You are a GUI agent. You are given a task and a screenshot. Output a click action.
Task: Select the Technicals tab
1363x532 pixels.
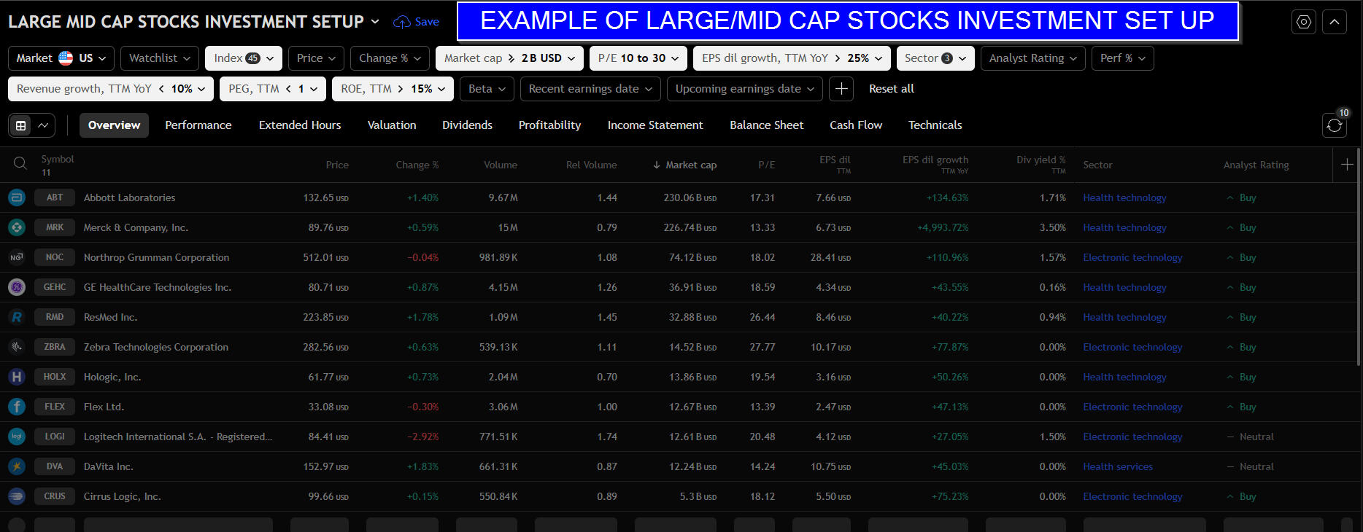935,125
